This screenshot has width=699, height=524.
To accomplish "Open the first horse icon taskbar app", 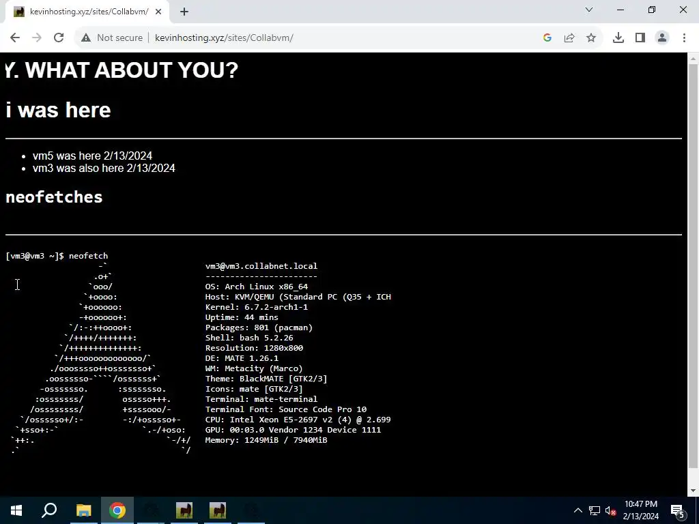I will point(184,510).
